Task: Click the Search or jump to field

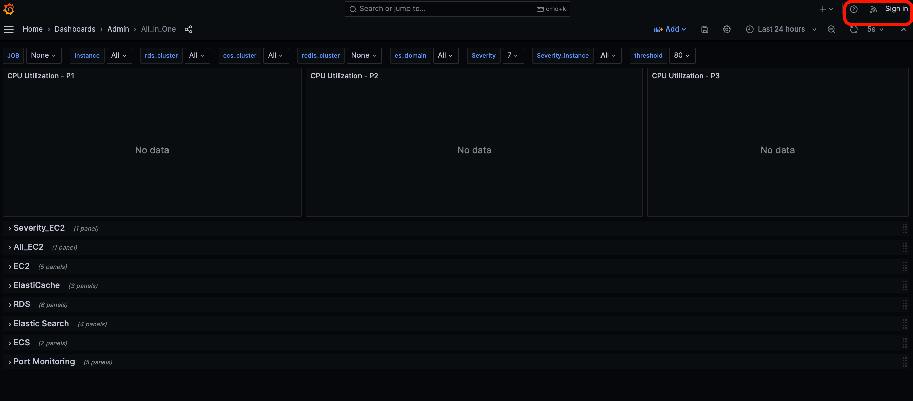Action: pos(443,9)
